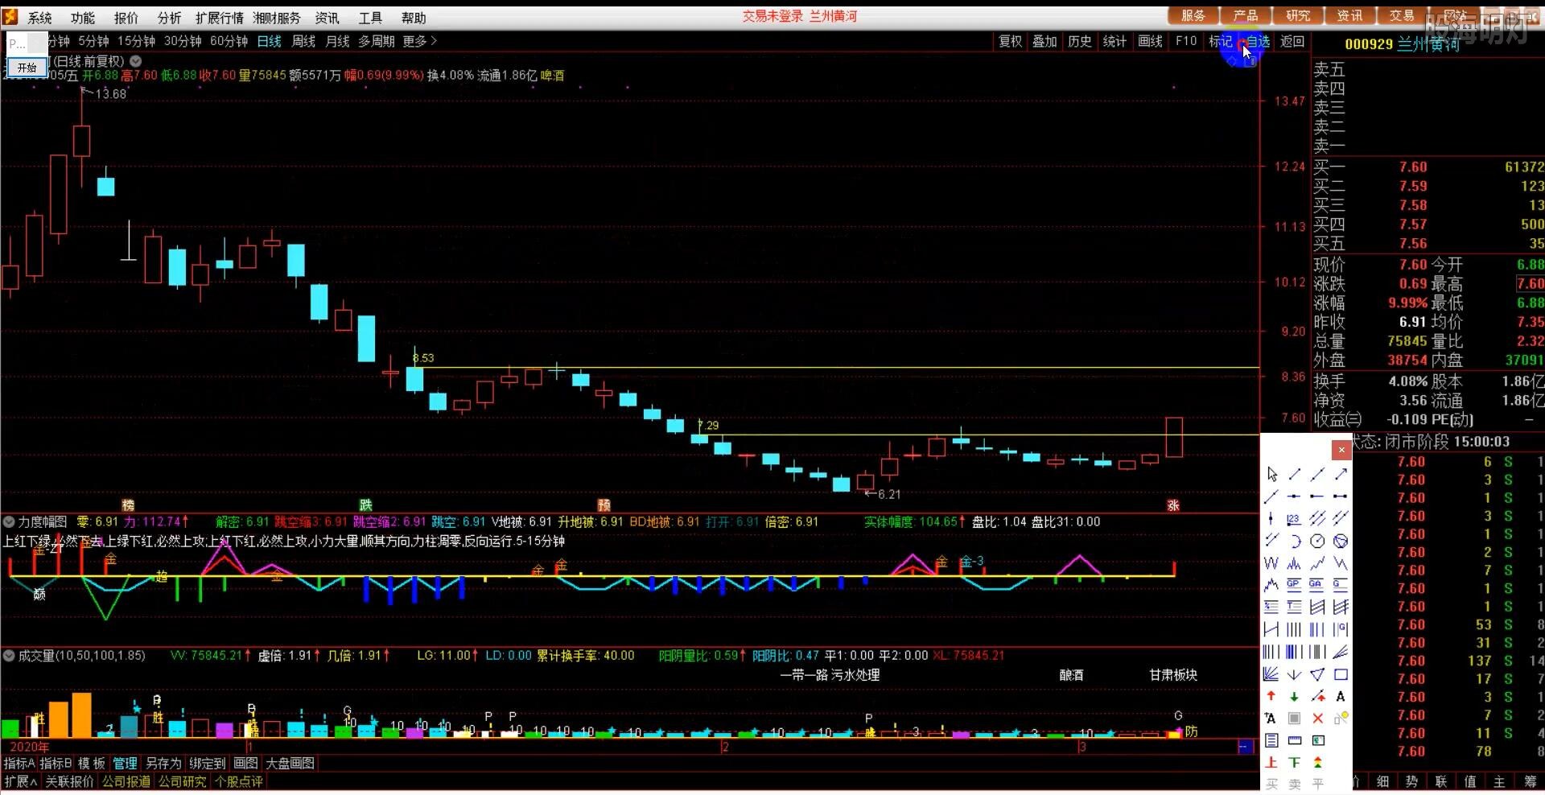
Task: Choose the 123 price label tool
Action: point(1294,518)
